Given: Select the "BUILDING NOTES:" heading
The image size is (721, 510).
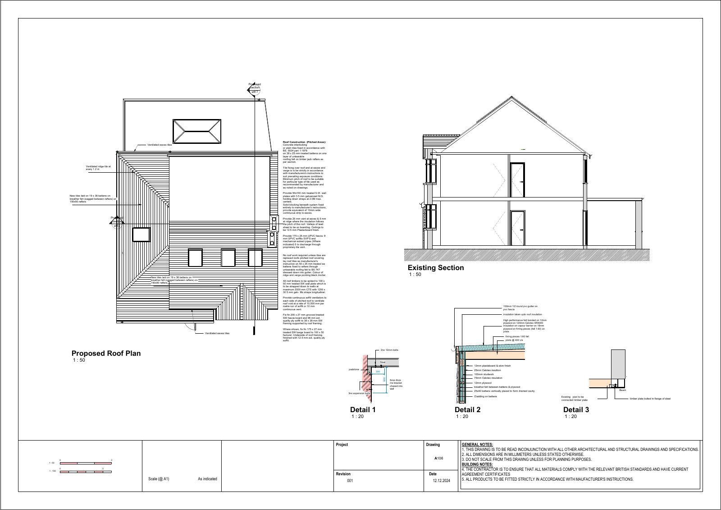Looking at the screenshot, I should 477,464.
